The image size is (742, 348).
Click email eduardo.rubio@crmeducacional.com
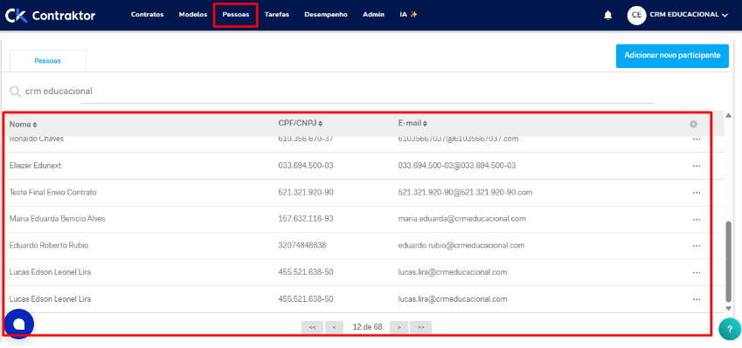(461, 246)
